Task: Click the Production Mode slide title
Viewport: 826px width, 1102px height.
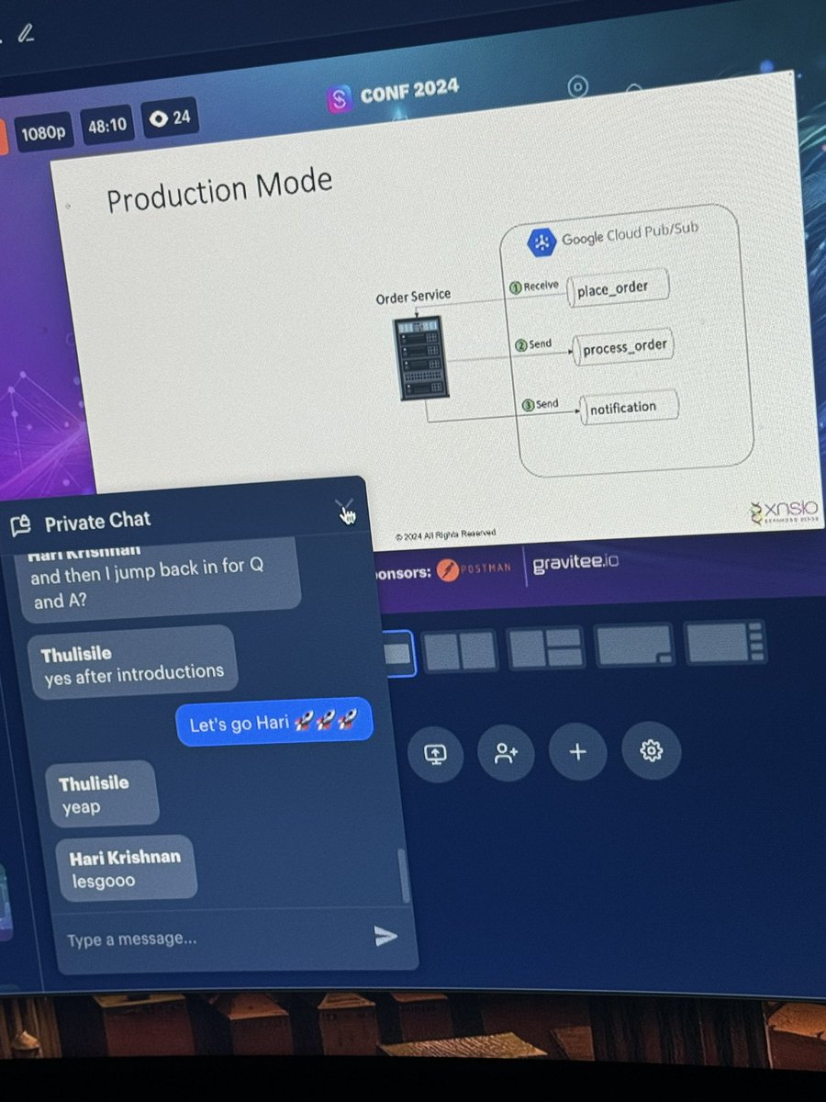Action: pyautogui.click(x=218, y=189)
